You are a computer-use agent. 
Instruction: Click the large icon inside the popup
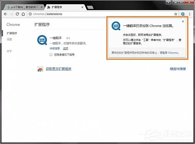coord(116,26)
